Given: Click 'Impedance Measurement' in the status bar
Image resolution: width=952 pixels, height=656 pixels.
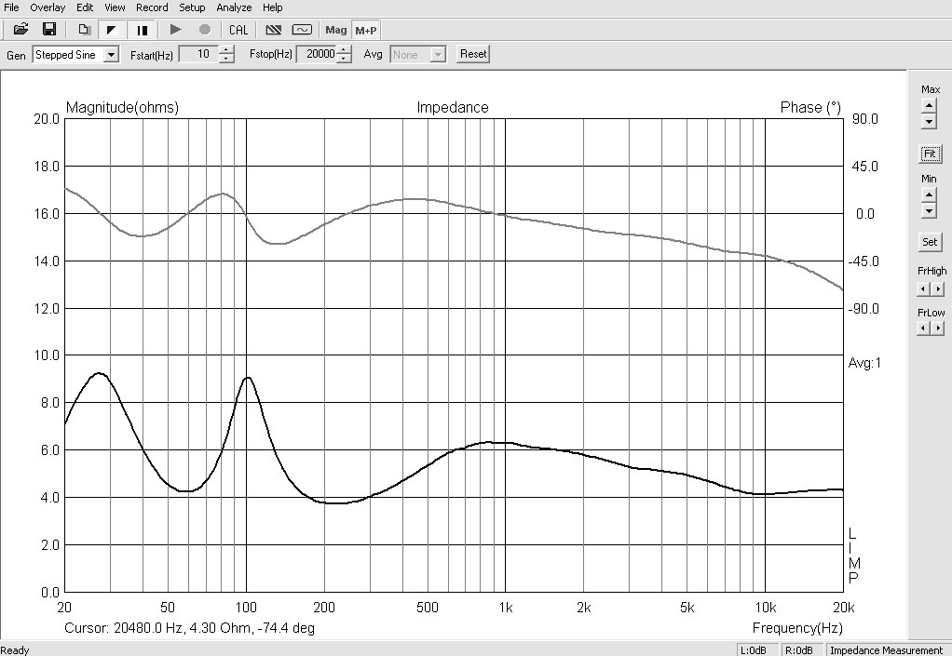Looking at the screenshot, I should pyautogui.click(x=886, y=649).
